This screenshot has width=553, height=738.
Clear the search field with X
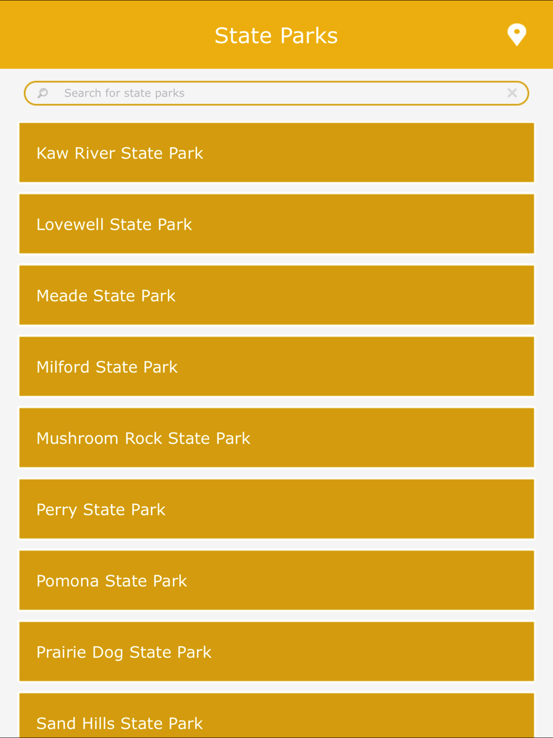[x=512, y=93]
